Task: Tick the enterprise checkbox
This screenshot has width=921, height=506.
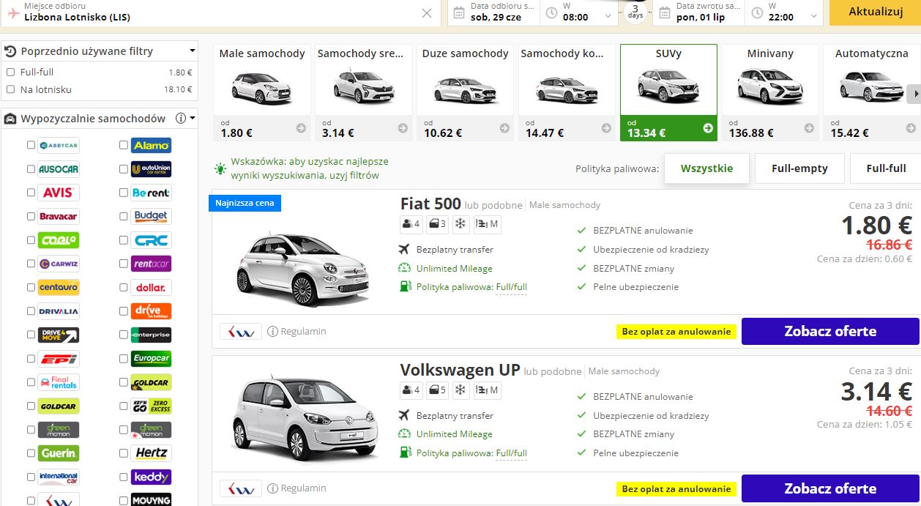Action: (124, 335)
